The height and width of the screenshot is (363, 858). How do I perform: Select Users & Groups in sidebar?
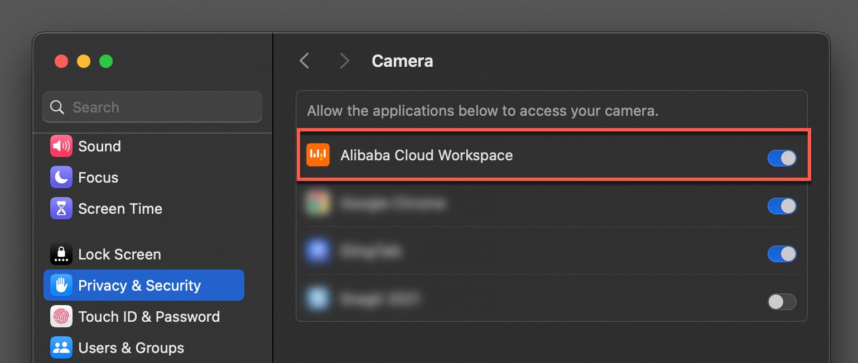pyautogui.click(x=131, y=347)
